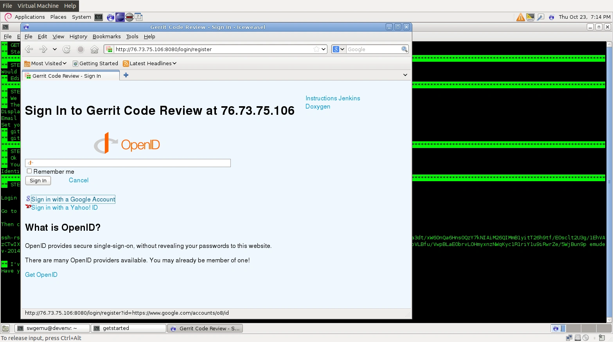Switch to Gerrit Code Review taskbar window

point(205,328)
